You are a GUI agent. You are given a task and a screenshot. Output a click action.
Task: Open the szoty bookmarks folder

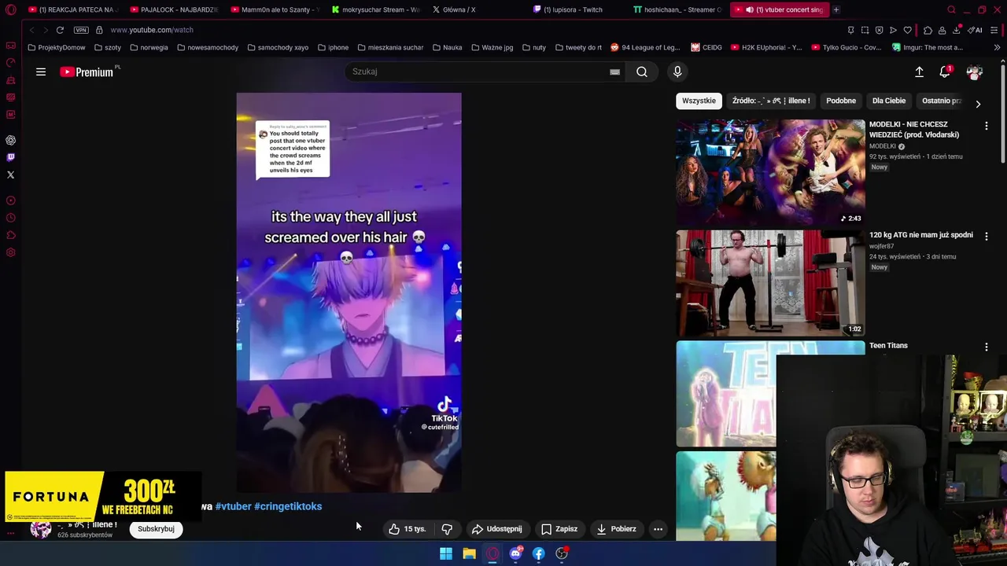point(108,47)
